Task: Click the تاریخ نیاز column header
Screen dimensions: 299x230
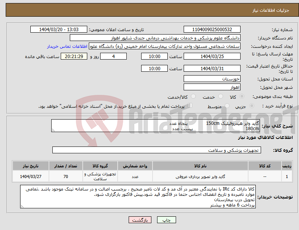Action: [x=30, y=166]
